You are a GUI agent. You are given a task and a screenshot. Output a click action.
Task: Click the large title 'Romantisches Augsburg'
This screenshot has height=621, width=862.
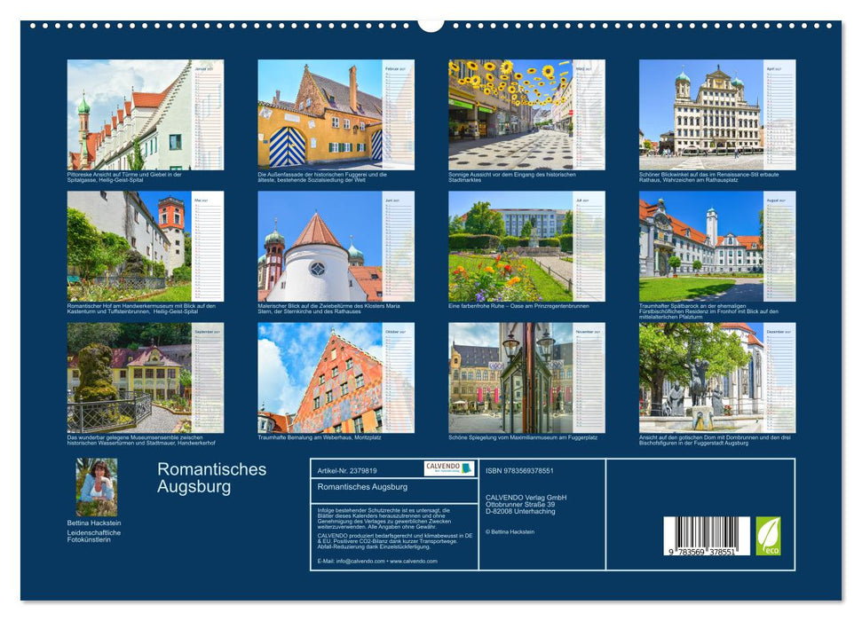211,477
